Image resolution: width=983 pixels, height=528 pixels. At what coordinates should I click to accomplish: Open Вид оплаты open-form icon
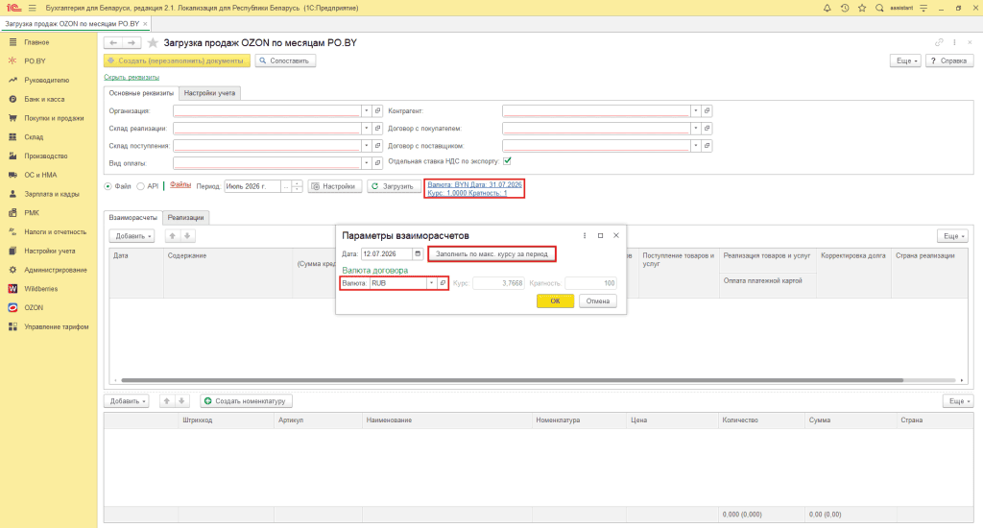(377, 163)
